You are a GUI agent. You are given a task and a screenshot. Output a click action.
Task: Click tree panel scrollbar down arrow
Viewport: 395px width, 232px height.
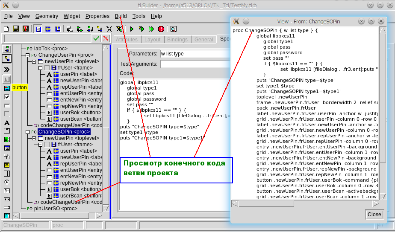106,208
